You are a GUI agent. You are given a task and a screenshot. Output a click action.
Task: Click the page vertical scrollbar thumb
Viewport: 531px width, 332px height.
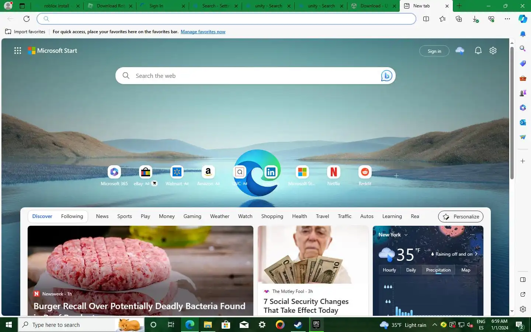click(512, 113)
